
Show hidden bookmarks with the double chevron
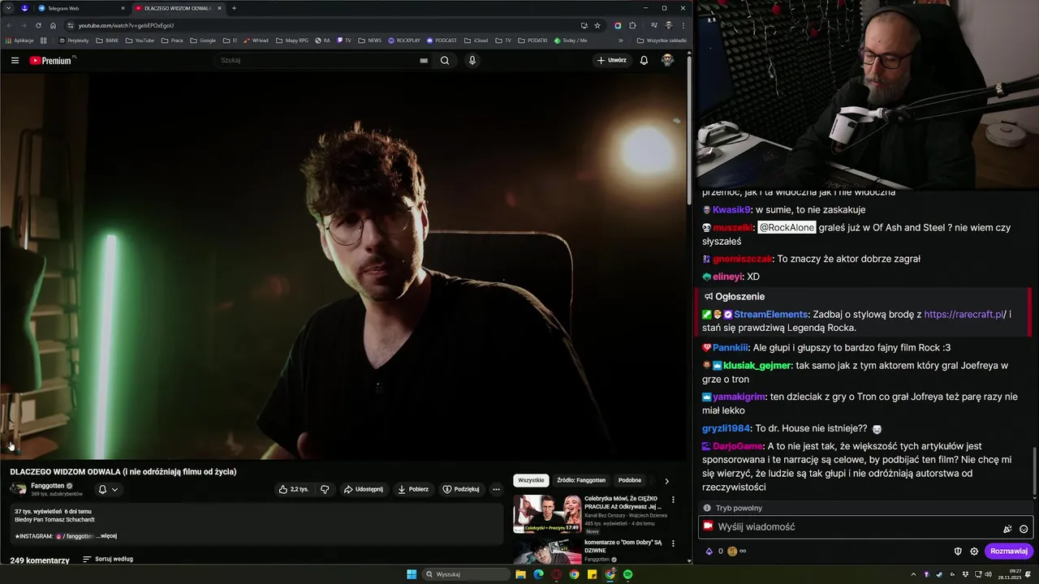click(621, 40)
